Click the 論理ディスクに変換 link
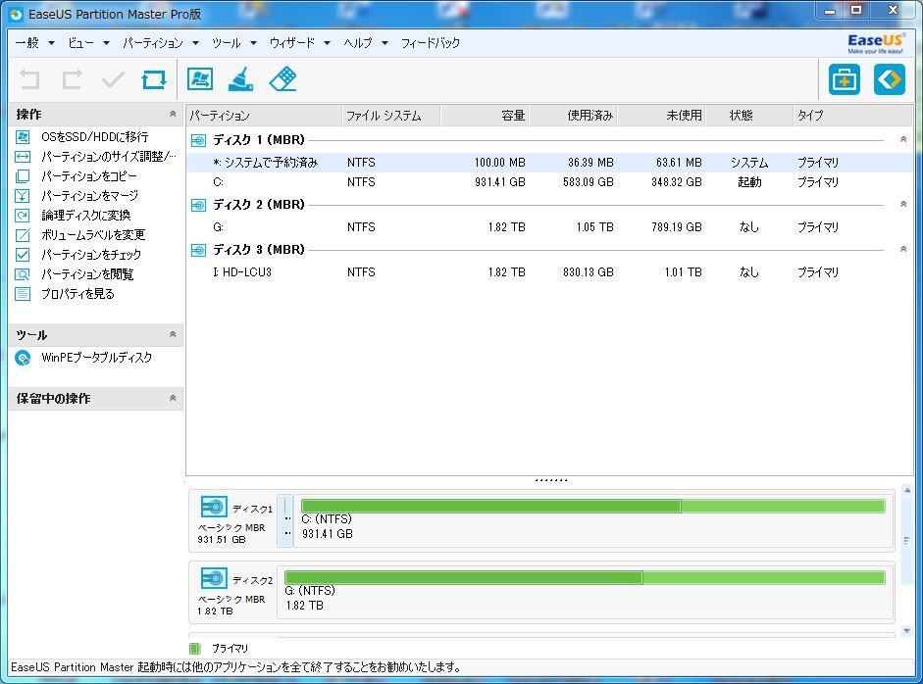 click(x=86, y=216)
